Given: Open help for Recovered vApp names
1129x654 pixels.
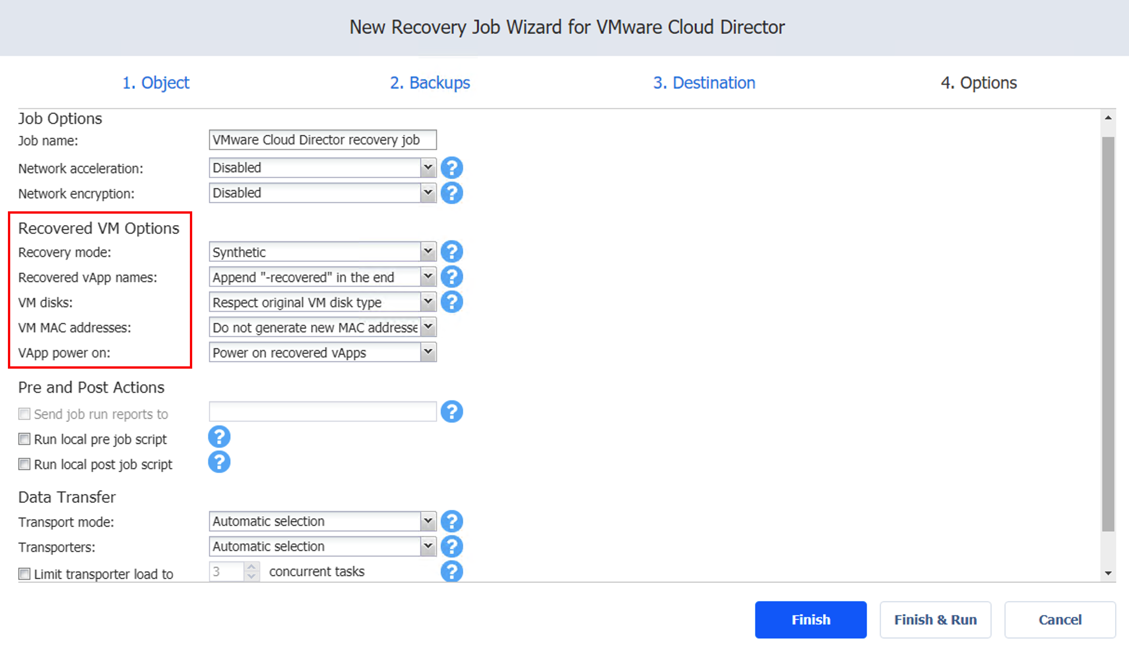Looking at the screenshot, I should (x=451, y=277).
